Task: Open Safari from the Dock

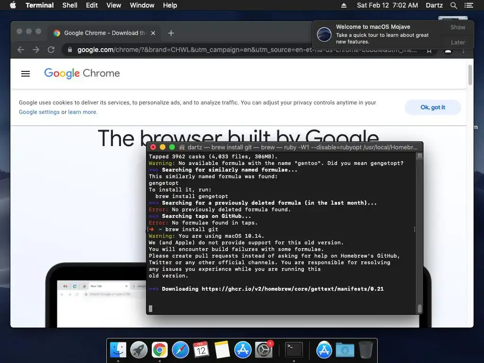Action: 180,350
